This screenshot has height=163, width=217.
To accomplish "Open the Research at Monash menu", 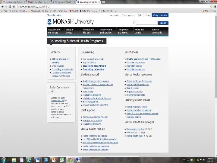I will click(x=90, y=31).
